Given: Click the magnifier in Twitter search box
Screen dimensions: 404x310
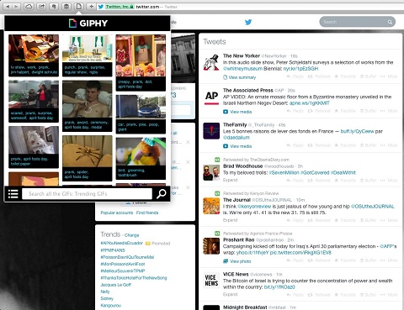Looking at the screenshot, I should tap(390, 22).
